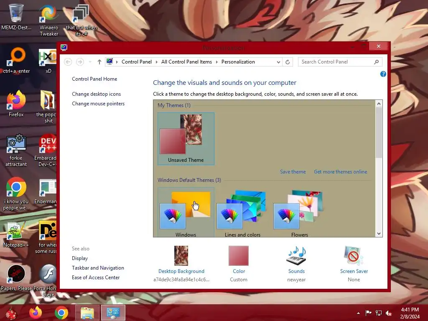Click the Start button ornament in taskbar

coord(11,313)
